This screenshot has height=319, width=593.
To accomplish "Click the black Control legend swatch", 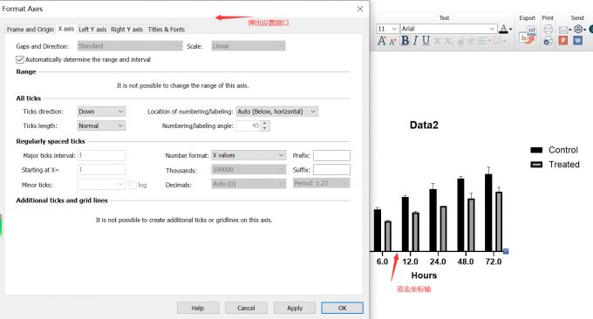I will point(536,150).
